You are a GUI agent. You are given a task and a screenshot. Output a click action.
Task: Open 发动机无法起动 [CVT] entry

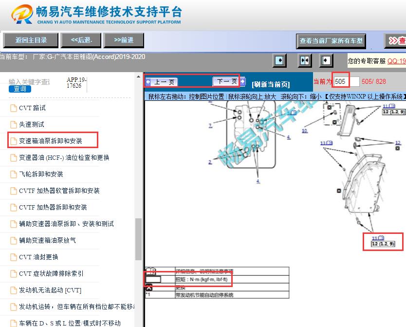tap(50, 290)
